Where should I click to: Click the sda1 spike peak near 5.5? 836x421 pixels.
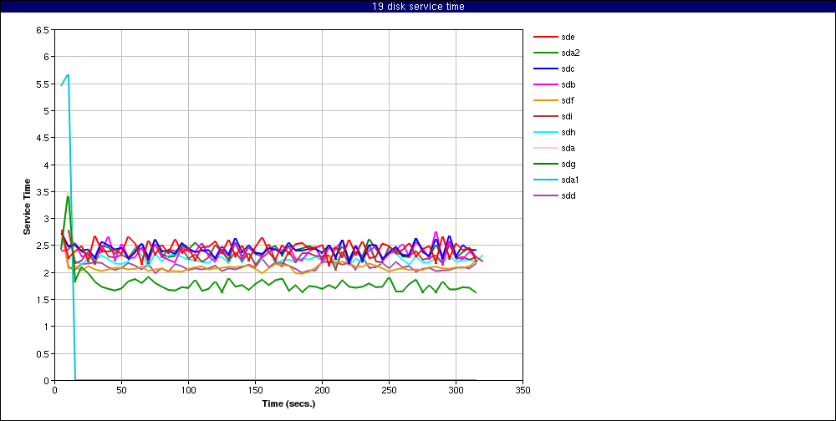click(68, 75)
